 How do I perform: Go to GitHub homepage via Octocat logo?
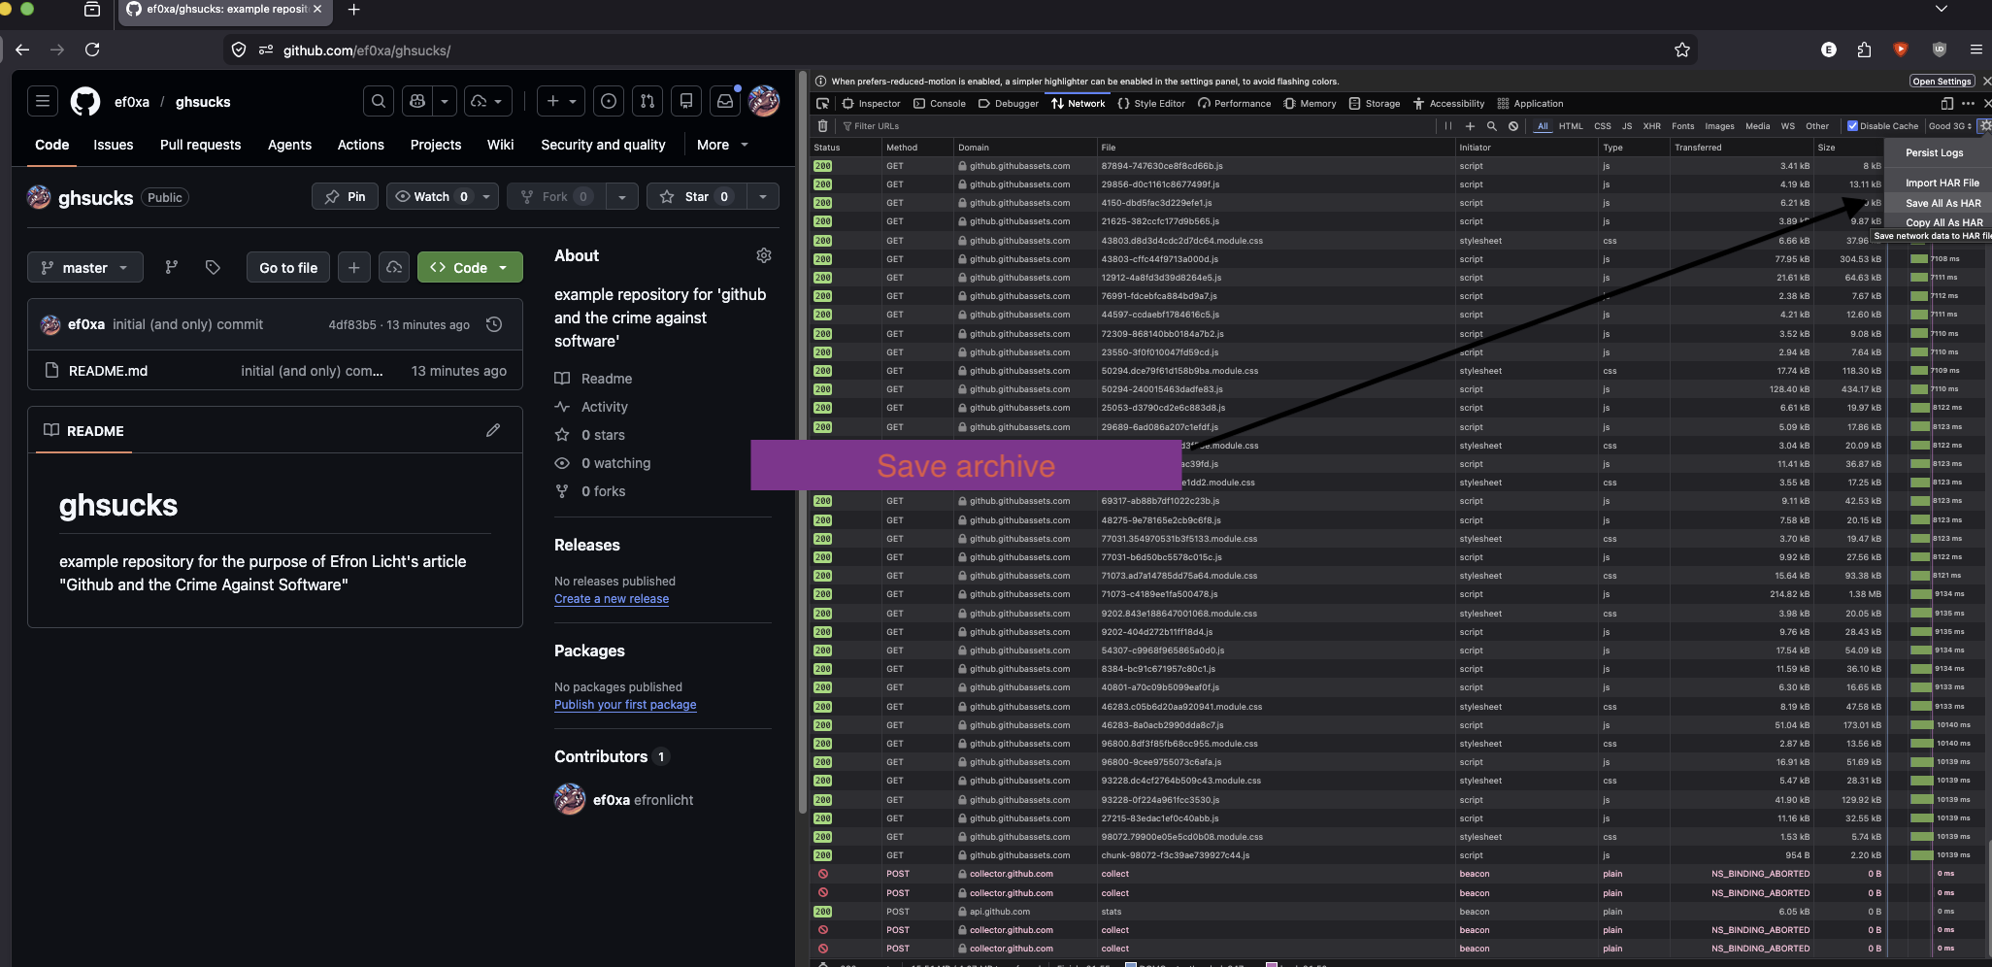(85, 101)
